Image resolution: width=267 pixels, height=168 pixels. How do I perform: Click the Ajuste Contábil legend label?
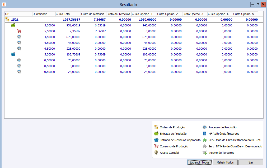[x=170, y=153]
